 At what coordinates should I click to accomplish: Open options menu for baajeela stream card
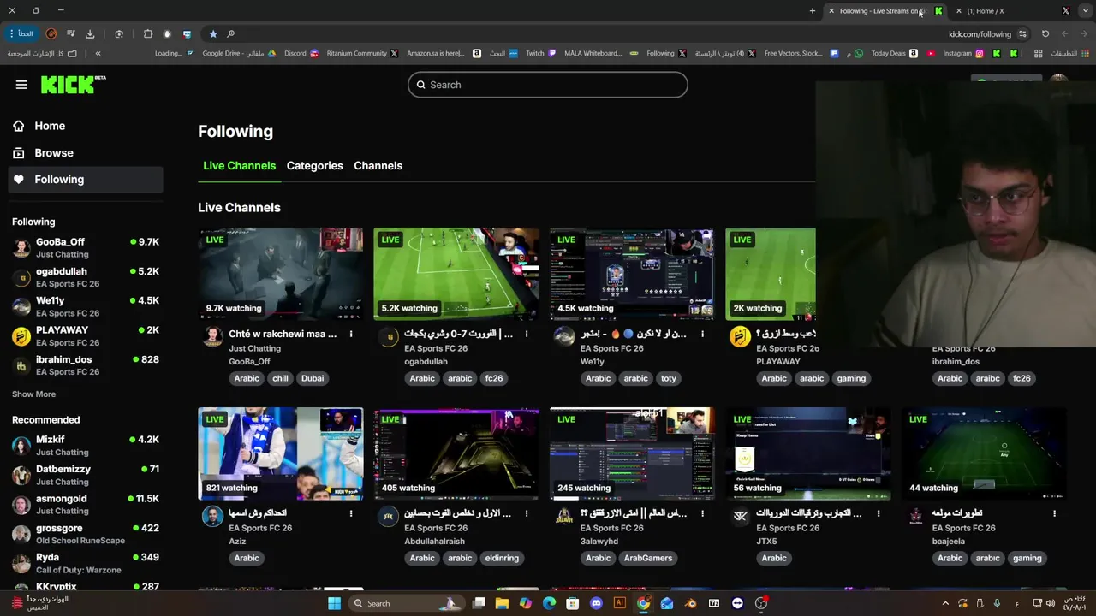[x=1054, y=513]
